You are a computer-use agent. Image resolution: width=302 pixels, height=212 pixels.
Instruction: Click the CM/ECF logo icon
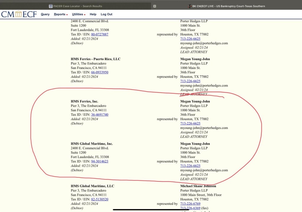coord(19,14)
